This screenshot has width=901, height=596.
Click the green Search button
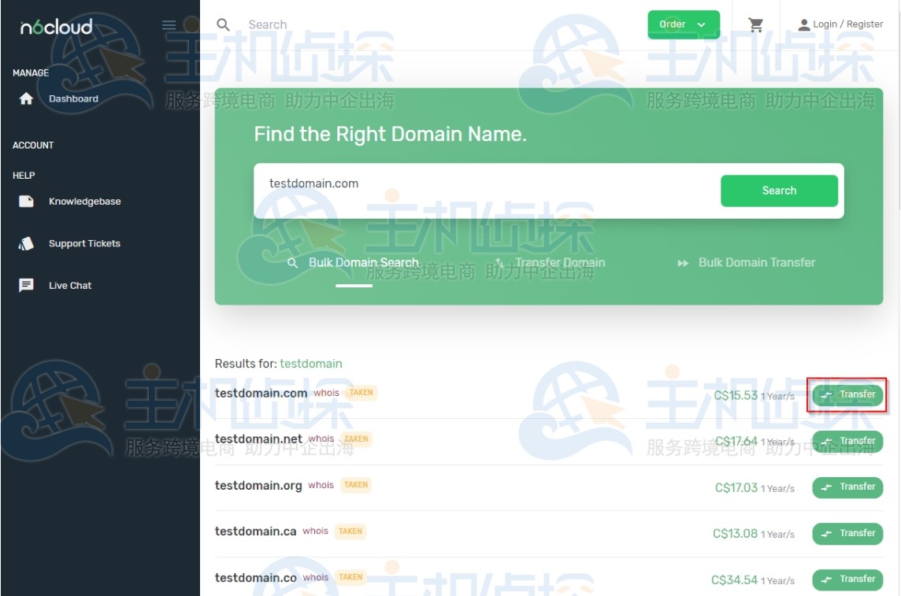click(779, 191)
